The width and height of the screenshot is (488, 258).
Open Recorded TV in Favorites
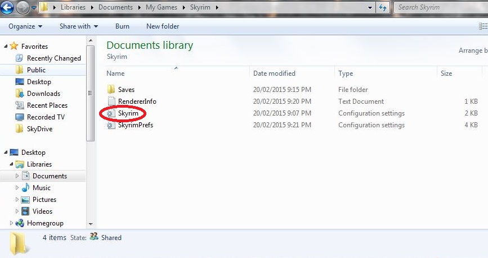tap(46, 117)
